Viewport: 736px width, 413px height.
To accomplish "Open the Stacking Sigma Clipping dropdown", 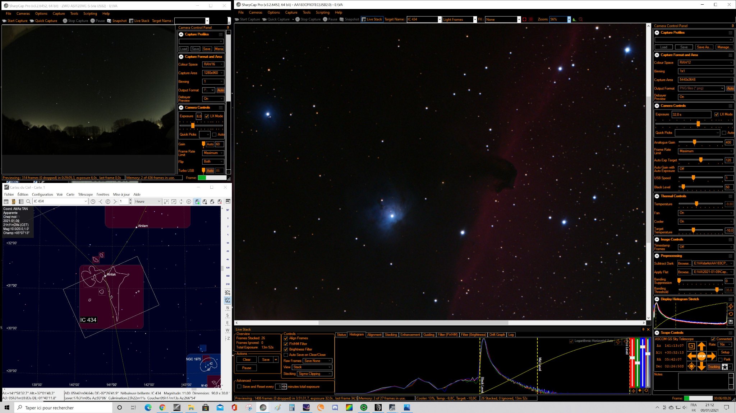I will pyautogui.click(x=314, y=374).
